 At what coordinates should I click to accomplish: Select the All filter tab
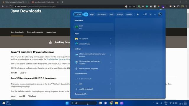(x=86, y=14)
